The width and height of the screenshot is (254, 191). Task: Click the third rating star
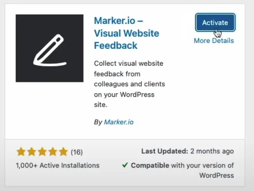coord(42,152)
